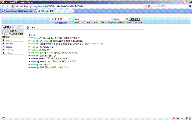Viewport: 192px width, 120px height.
Task: Click the 'fucking well' phrase entry
Action: click(x=37, y=64)
